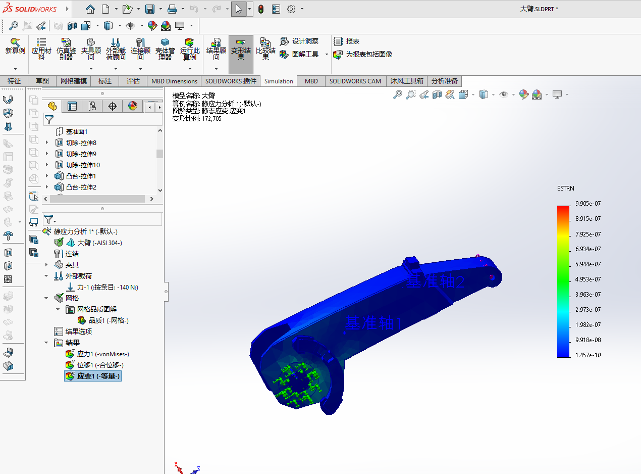
Task: Click the ESTRN color legend bar
Action: point(563,281)
